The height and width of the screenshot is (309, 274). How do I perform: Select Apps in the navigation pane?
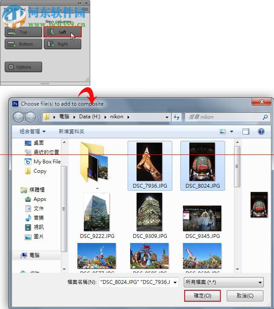click(36, 199)
